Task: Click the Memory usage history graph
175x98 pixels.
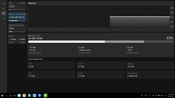Action: pos(99,16)
